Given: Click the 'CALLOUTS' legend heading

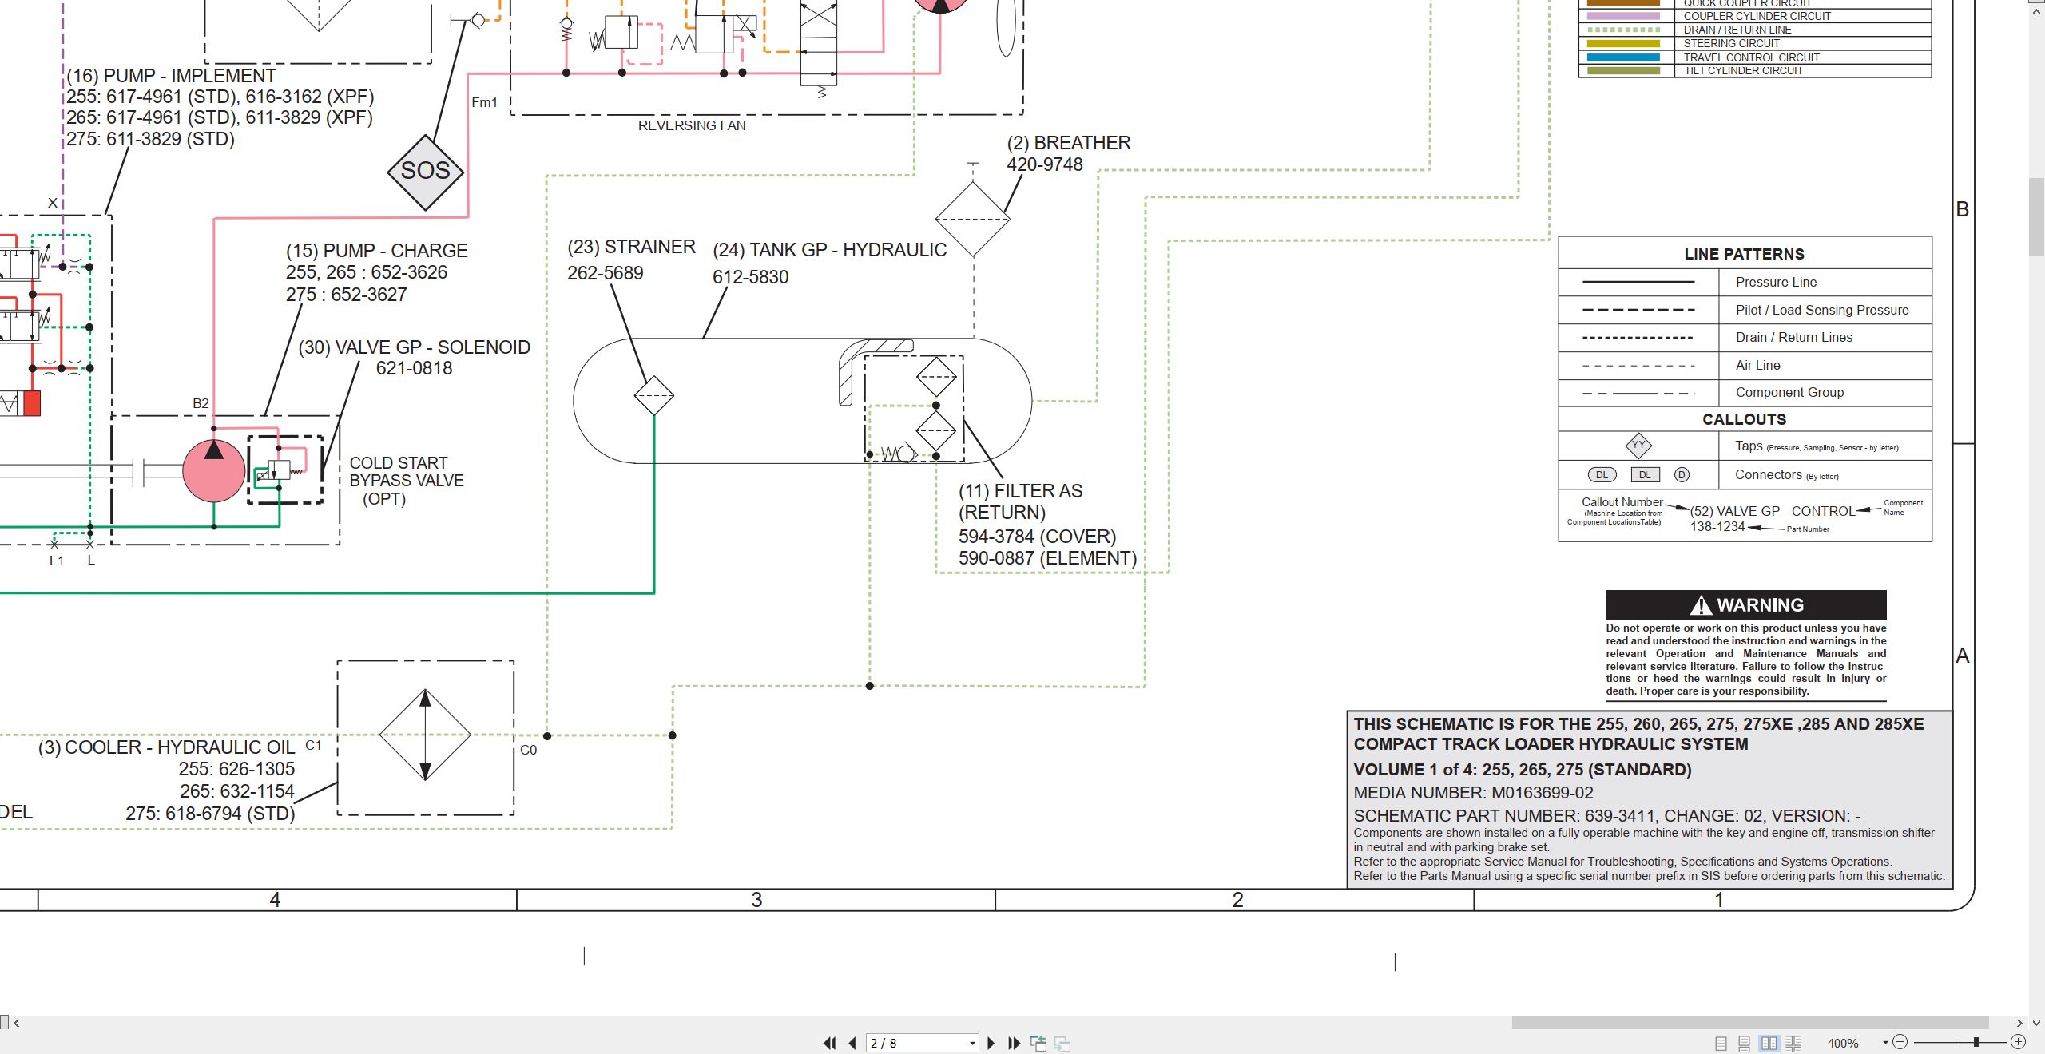Looking at the screenshot, I should tap(1745, 419).
